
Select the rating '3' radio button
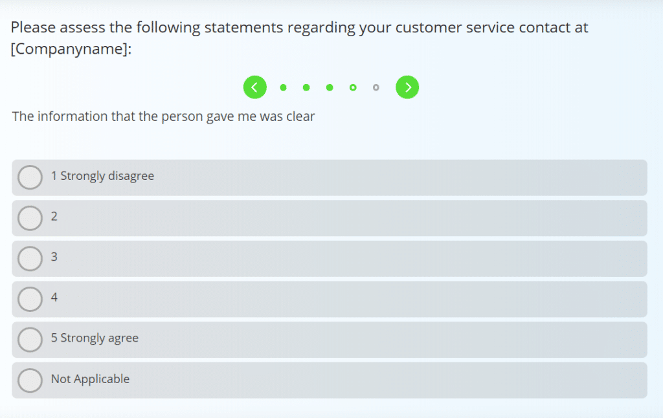[x=30, y=258]
